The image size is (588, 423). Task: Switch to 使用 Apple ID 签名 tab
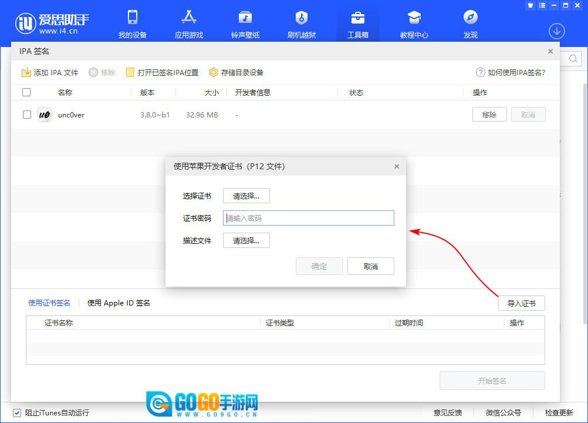pyautogui.click(x=119, y=303)
